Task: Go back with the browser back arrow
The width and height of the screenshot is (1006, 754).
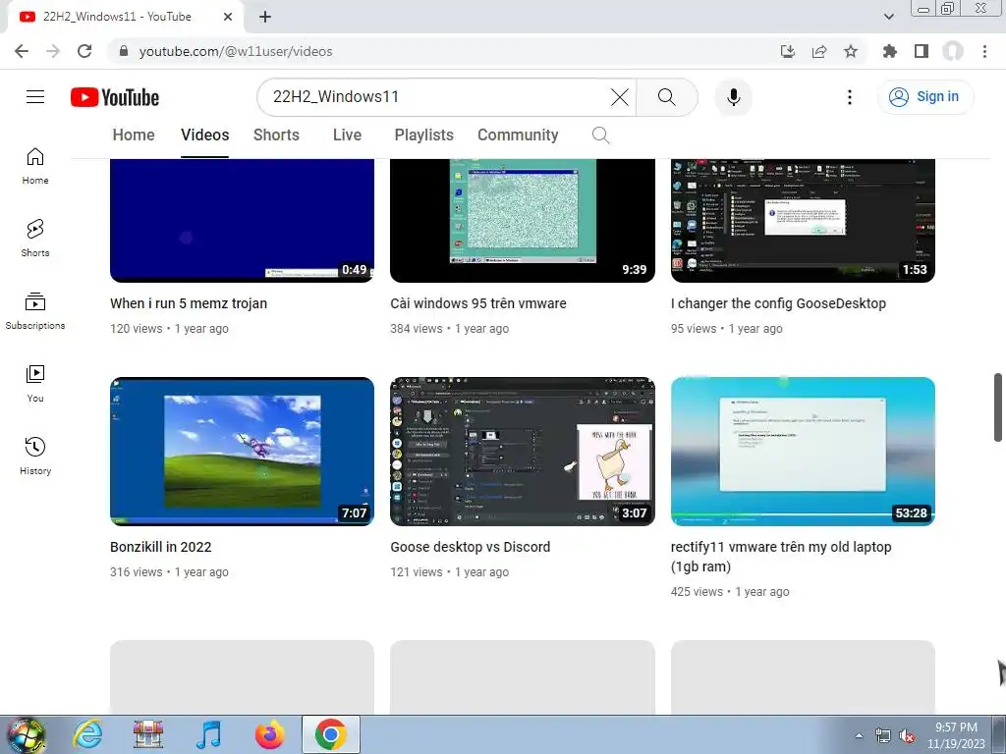Action: tap(22, 51)
